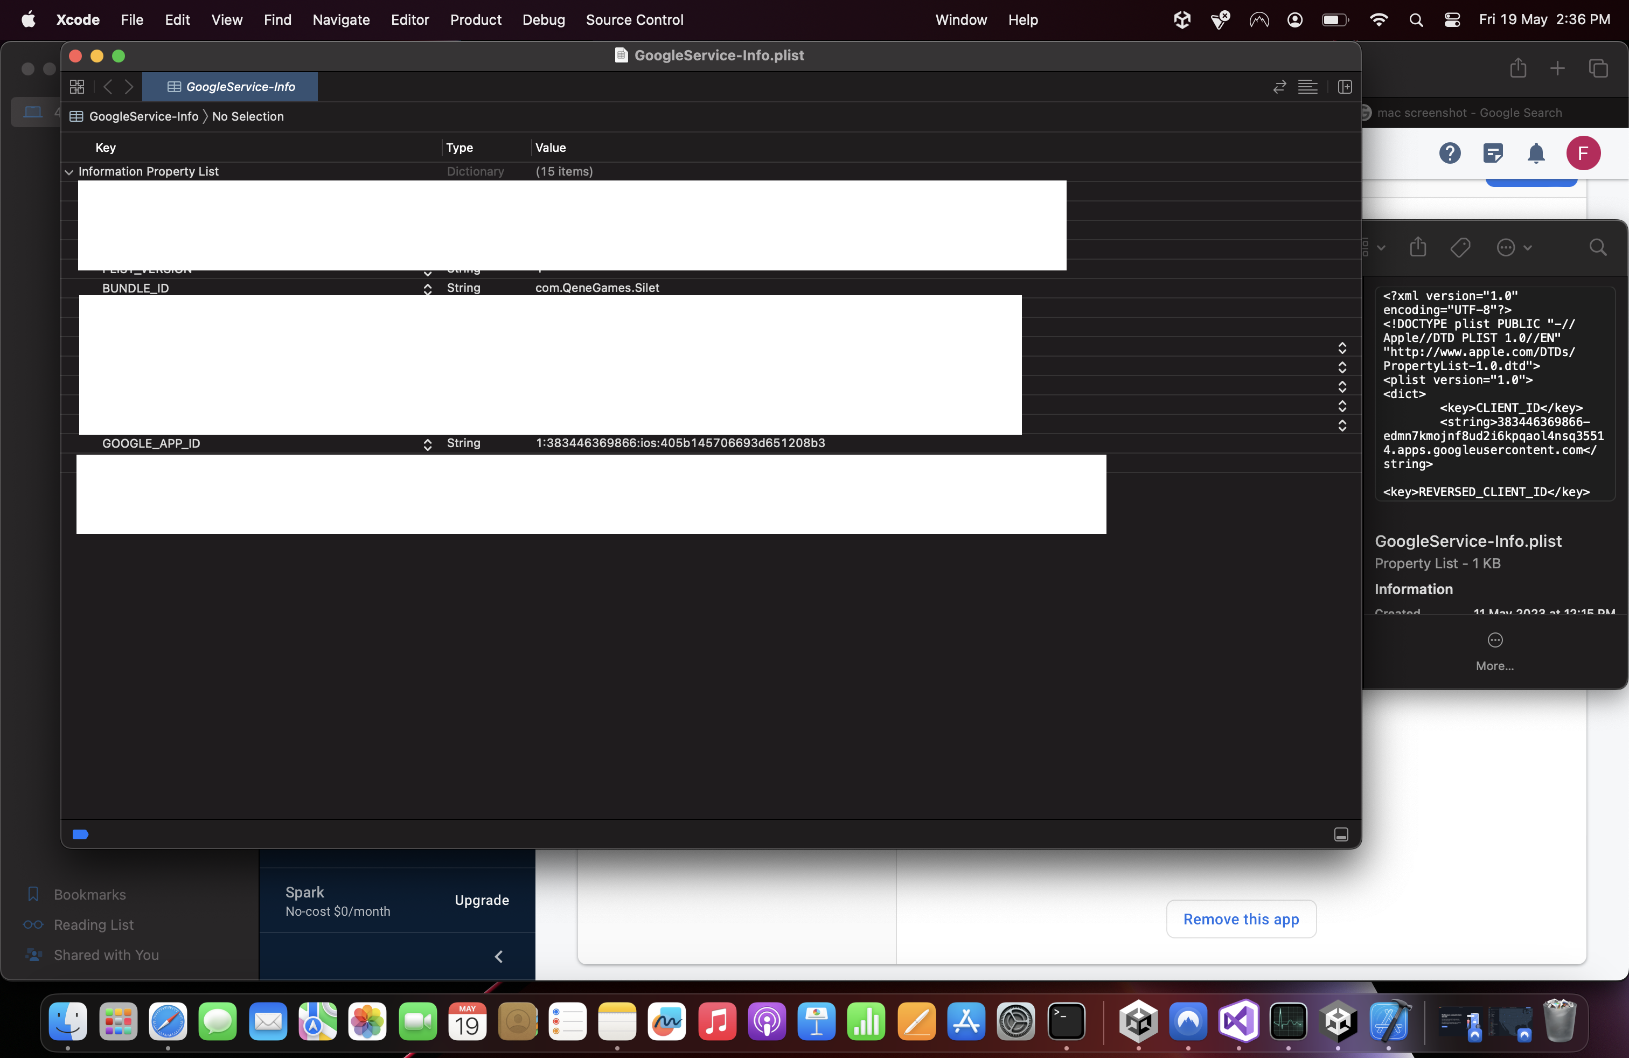The width and height of the screenshot is (1629, 1058).
Task: Open the BUNDLE_ID type selector stepper
Action: pos(427,289)
